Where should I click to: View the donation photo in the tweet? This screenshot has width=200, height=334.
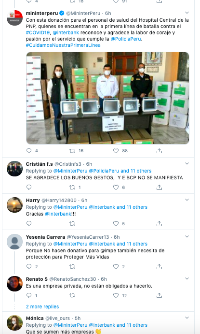point(107,98)
